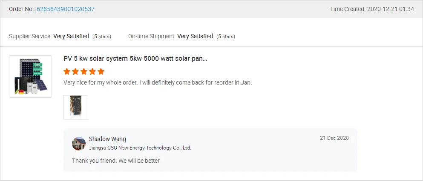Screen dimensions: 423x181
Task: Click the fourth orange rating star
Action: coord(92,71)
